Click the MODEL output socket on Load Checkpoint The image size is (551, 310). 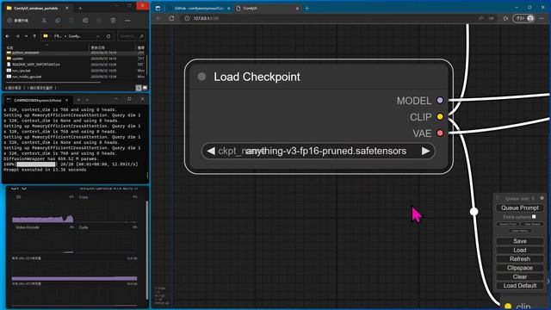[440, 101]
